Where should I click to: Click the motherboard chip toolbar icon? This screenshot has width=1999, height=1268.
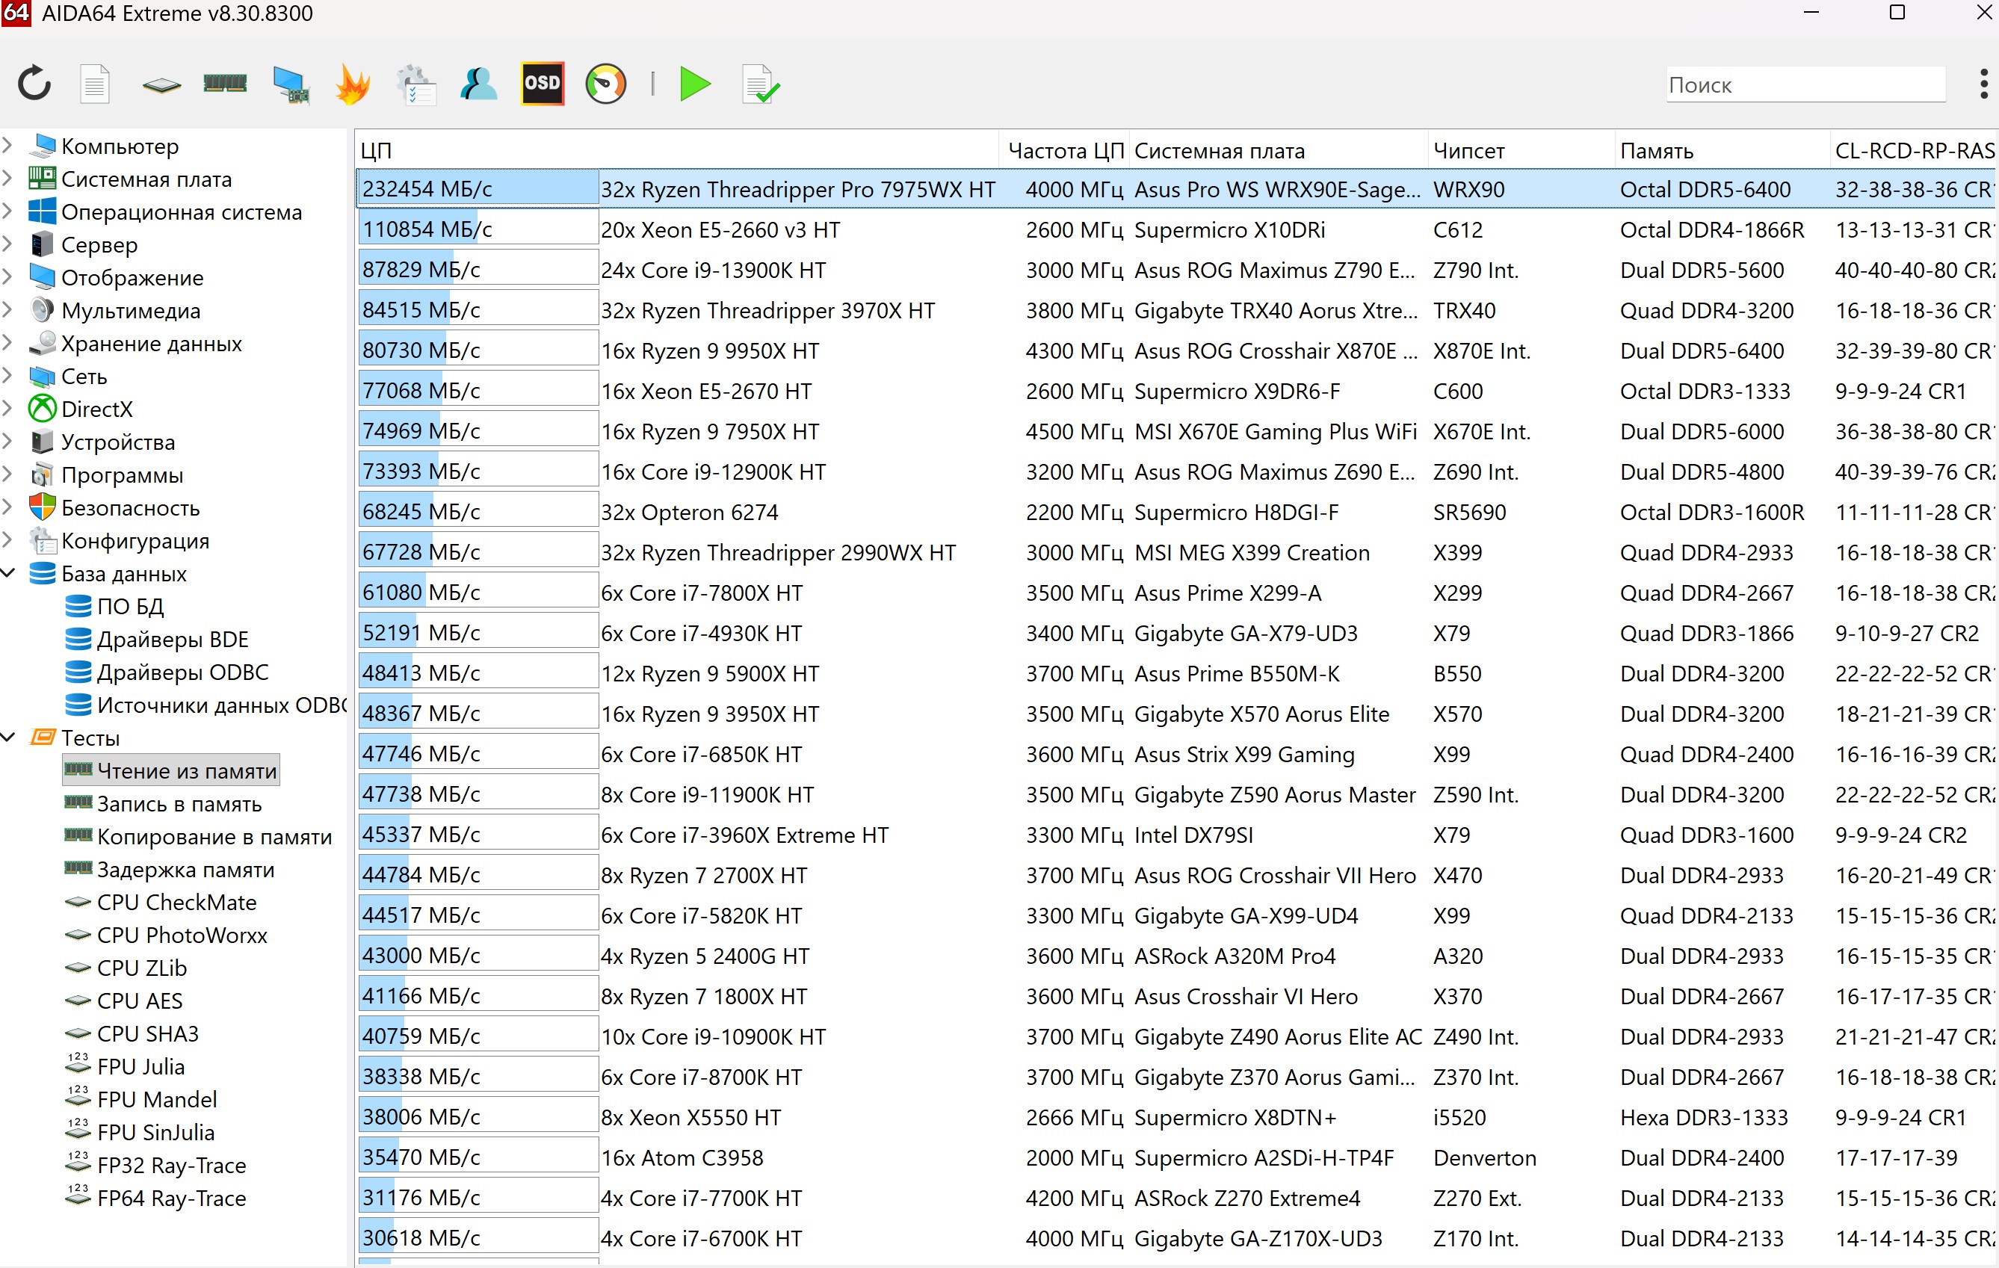(161, 84)
